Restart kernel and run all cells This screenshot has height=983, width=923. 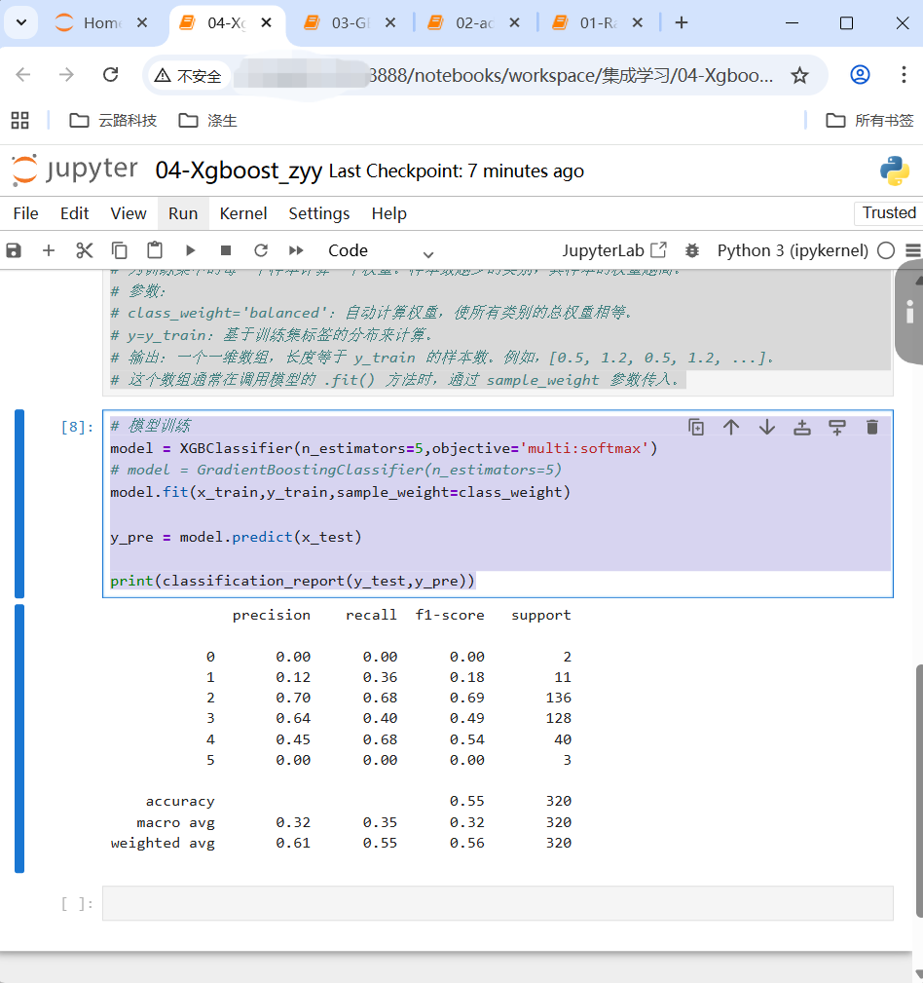click(x=296, y=250)
